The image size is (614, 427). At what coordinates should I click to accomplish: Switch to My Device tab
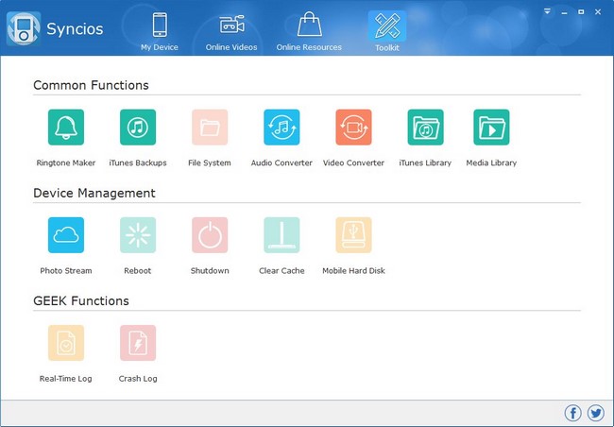click(x=160, y=32)
